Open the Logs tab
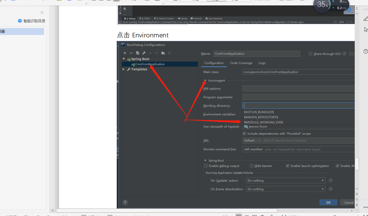Viewport: 368px width, 216px height. 262,63
